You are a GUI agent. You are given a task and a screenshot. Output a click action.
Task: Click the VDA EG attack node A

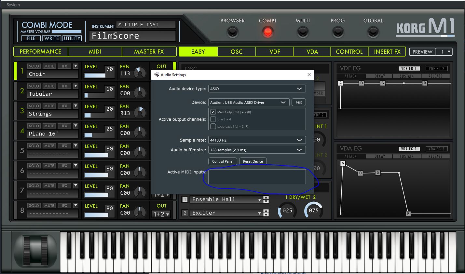tap(343, 163)
